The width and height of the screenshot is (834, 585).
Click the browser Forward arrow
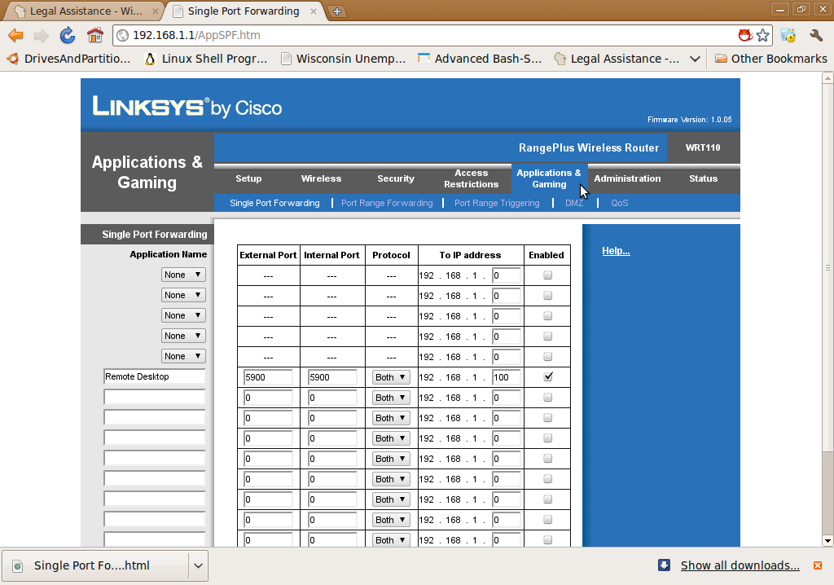click(41, 36)
